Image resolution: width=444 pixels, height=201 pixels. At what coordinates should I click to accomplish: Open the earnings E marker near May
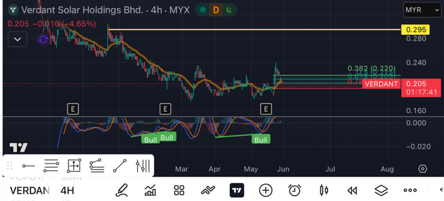click(266, 109)
